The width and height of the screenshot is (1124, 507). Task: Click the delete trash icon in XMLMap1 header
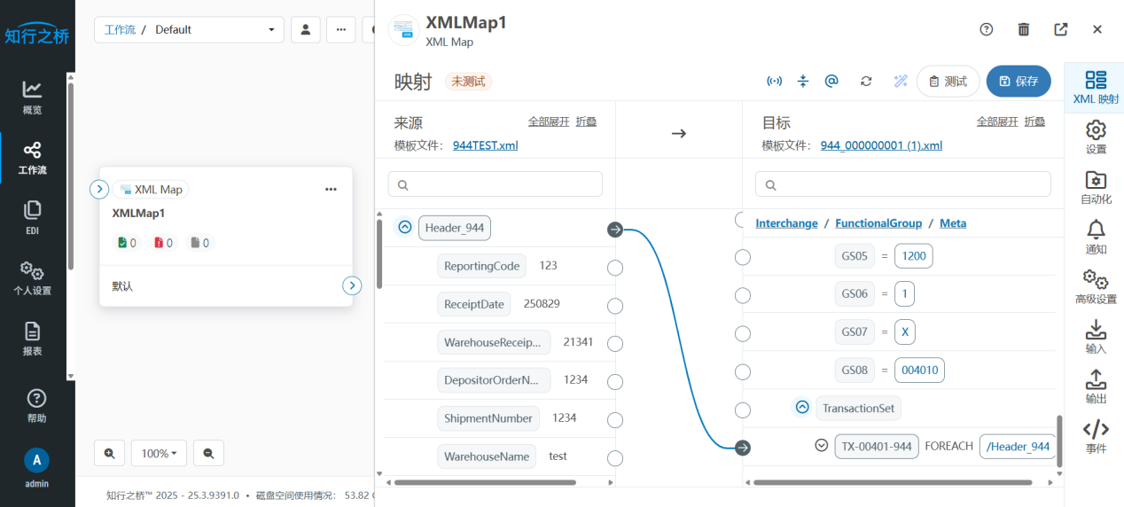1024,29
